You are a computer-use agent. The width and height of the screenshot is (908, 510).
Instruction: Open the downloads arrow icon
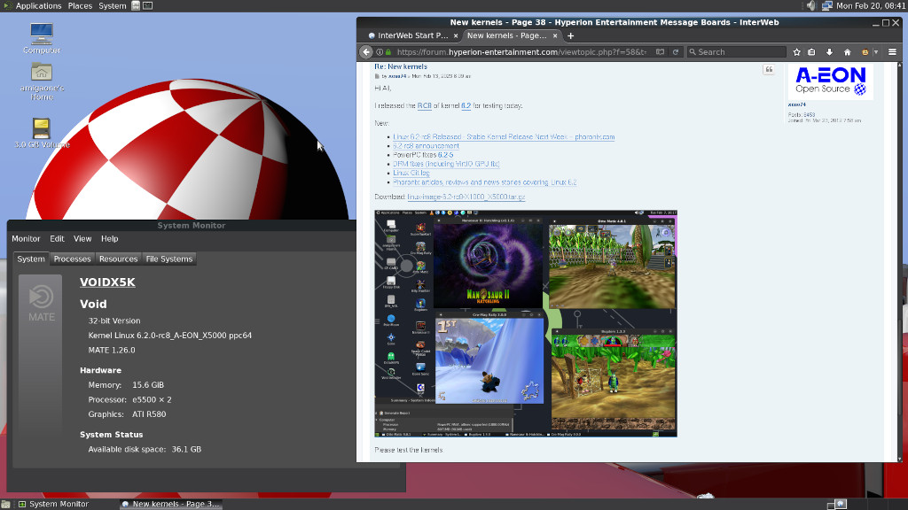pyautogui.click(x=829, y=52)
